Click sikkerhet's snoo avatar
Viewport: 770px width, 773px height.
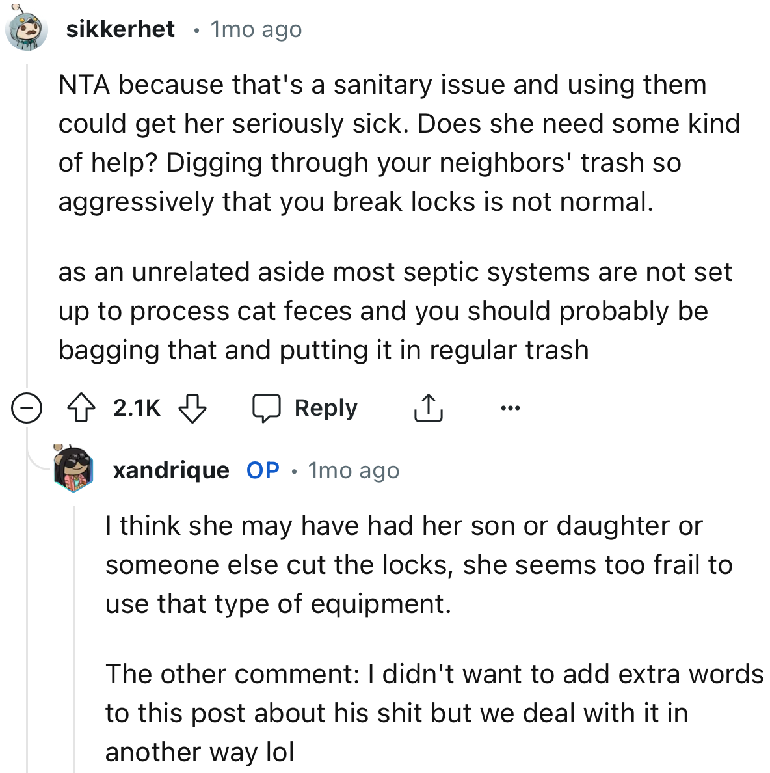pyautogui.click(x=27, y=29)
